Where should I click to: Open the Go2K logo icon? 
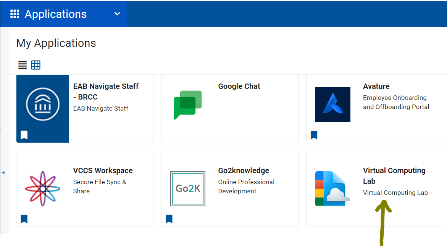coord(187,188)
